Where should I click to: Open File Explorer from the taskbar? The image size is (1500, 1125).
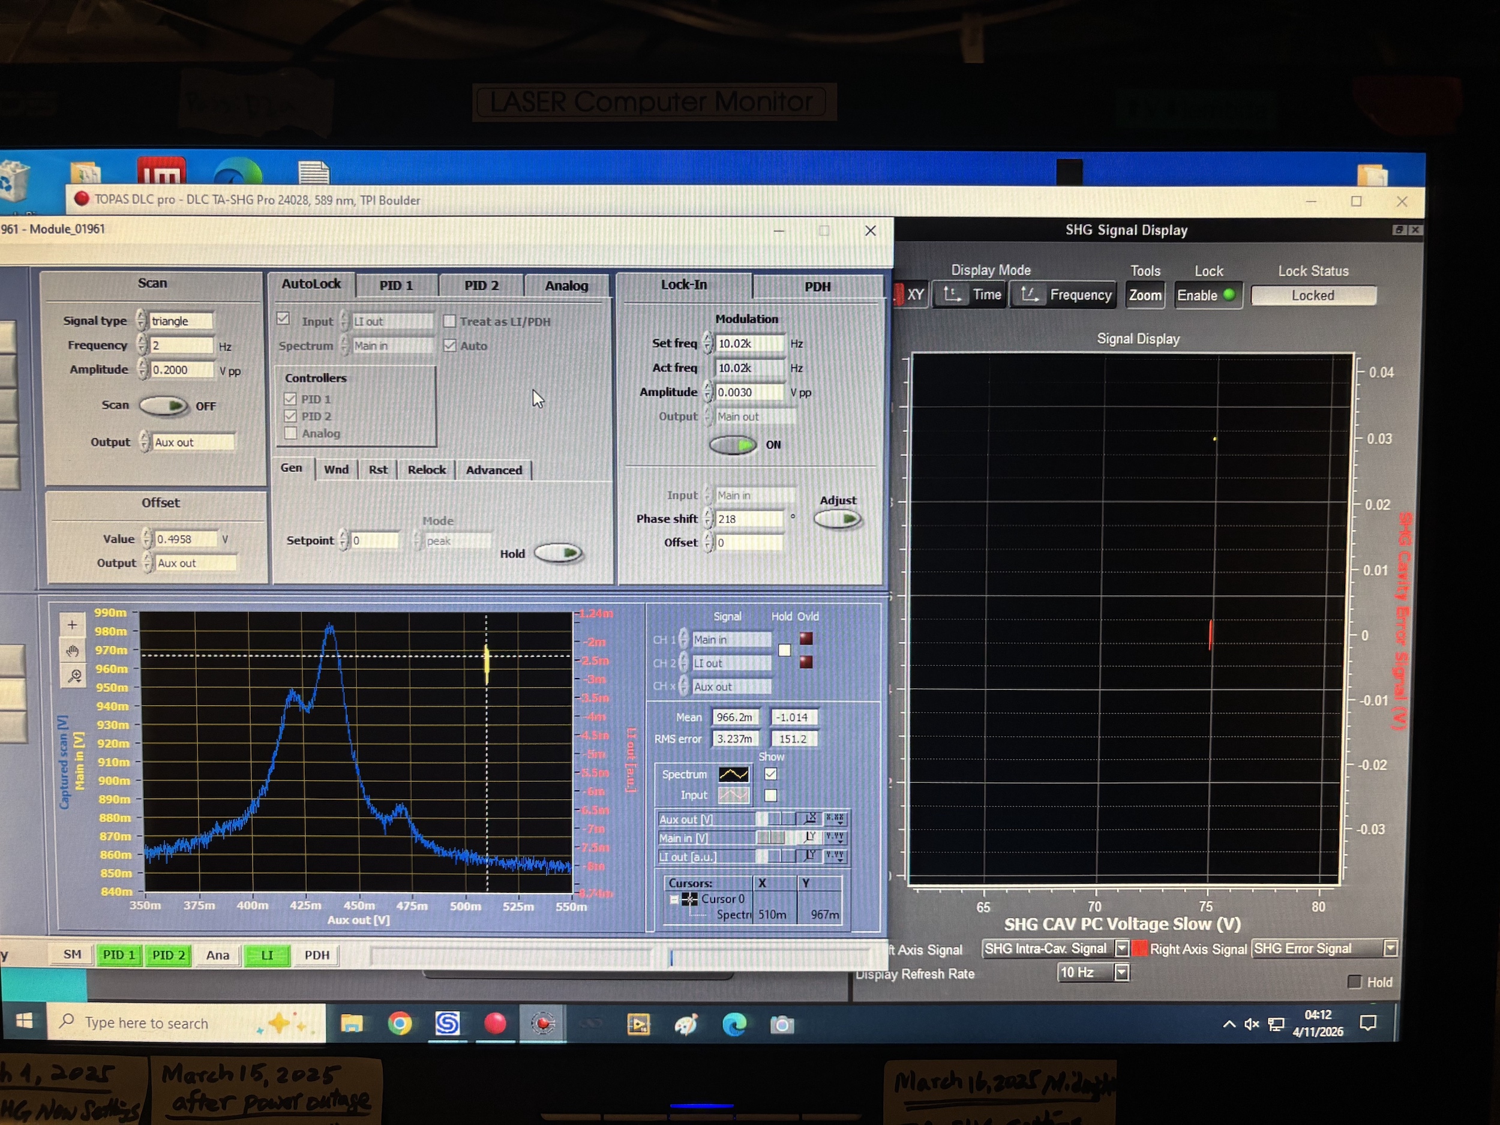(351, 1024)
